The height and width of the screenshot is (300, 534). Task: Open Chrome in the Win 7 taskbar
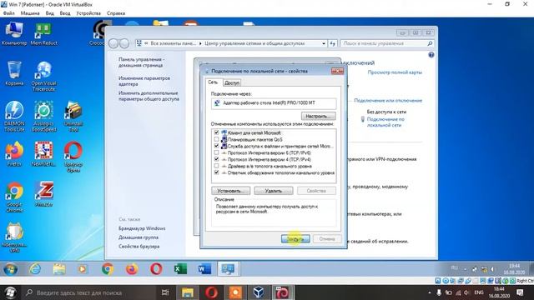click(x=108, y=269)
